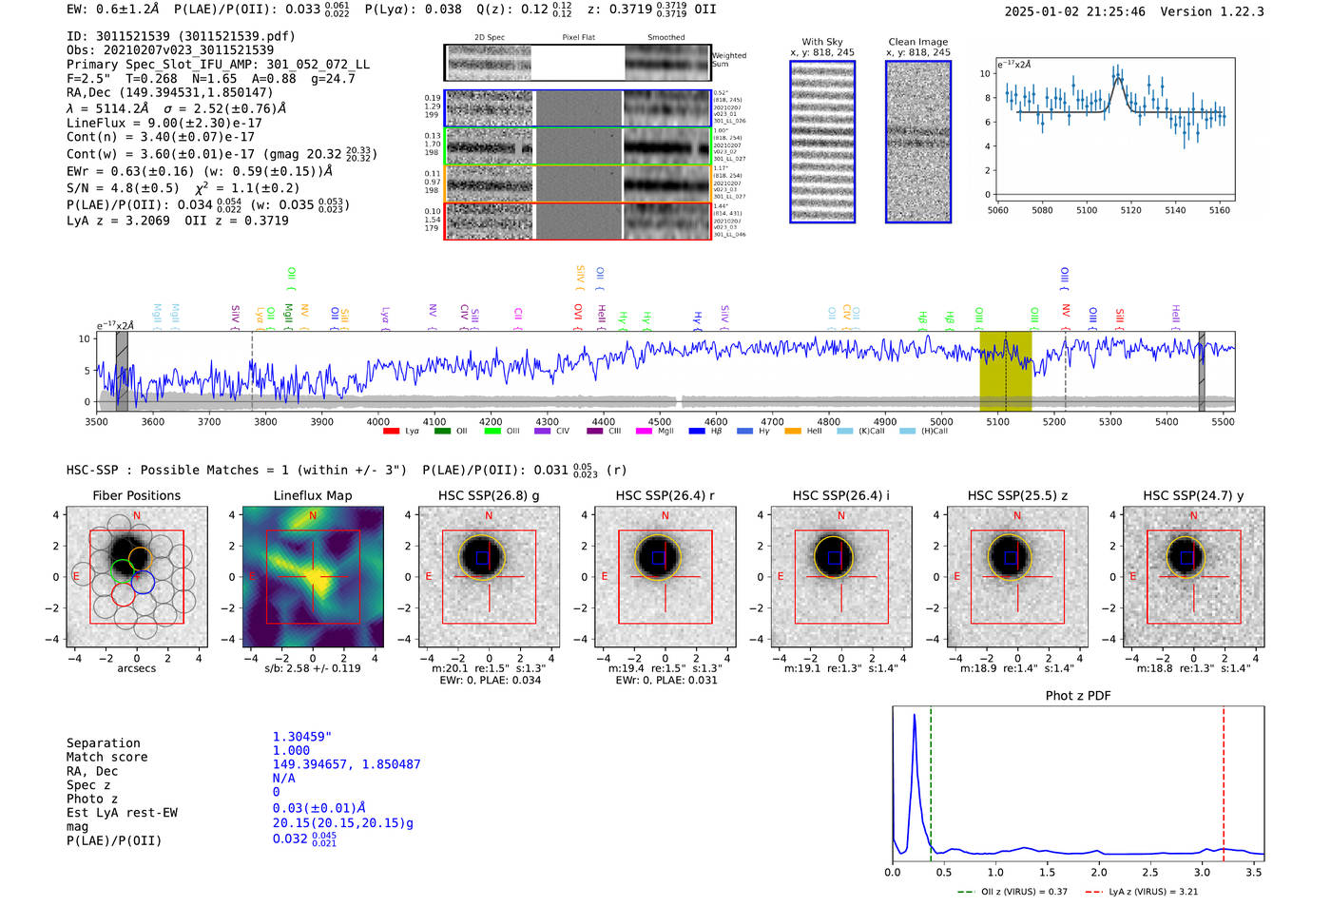Click the red Lyα legend swatch
1331x906 pixels.
(x=391, y=432)
